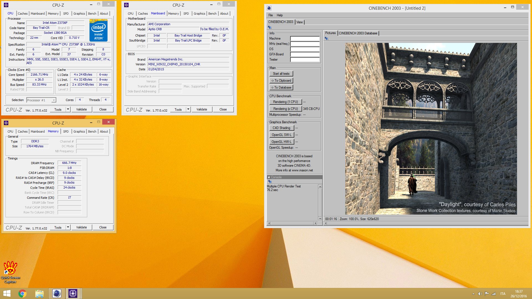Click the Tester input field
Screen dimensions: 532x299
click(x=305, y=60)
